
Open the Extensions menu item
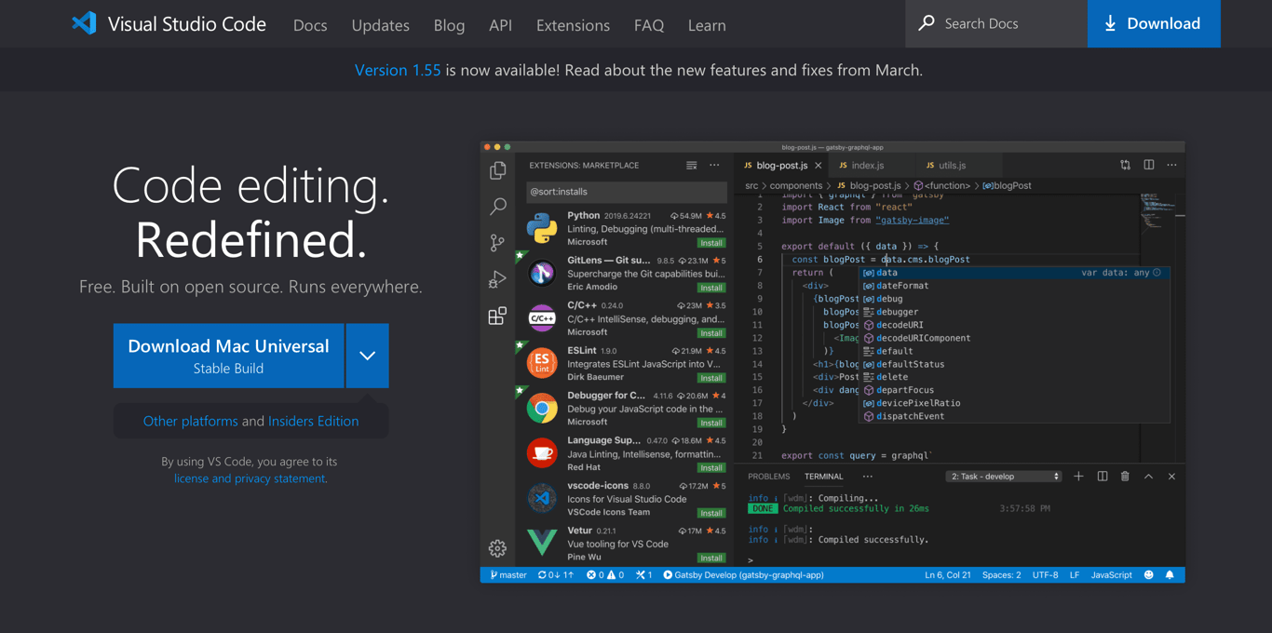coord(573,25)
